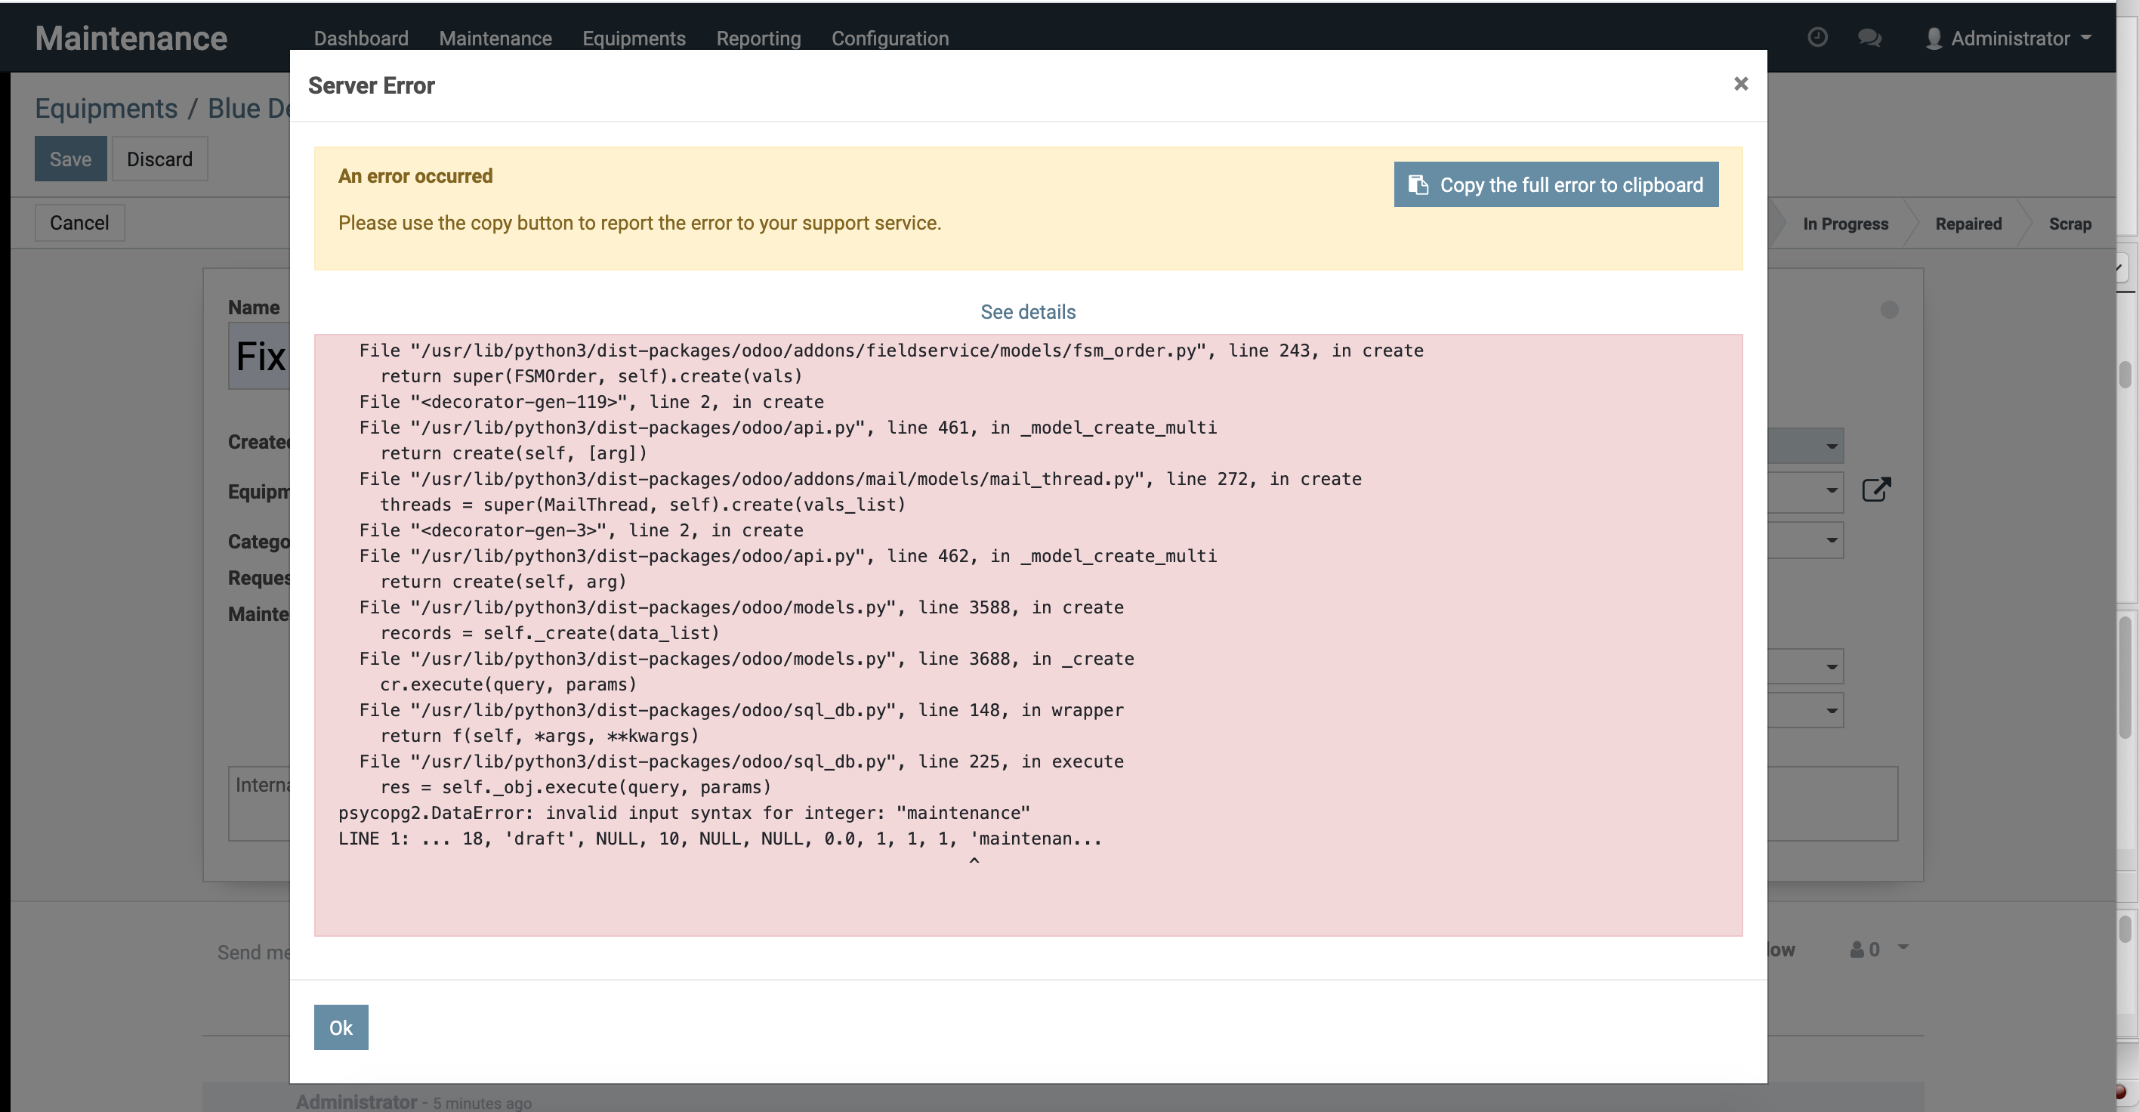The image size is (2139, 1112).
Task: Open the equipment record via external link icon
Action: pos(1878,490)
